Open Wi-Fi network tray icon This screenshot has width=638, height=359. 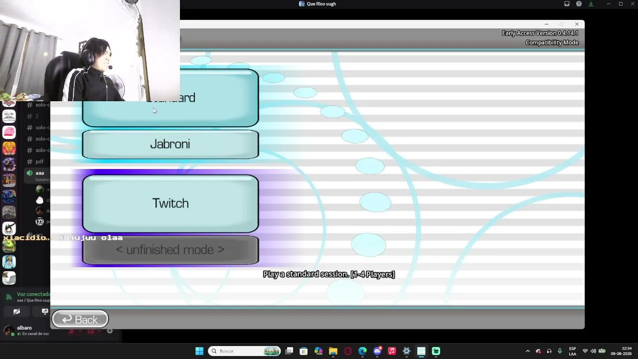pyautogui.click(x=585, y=351)
